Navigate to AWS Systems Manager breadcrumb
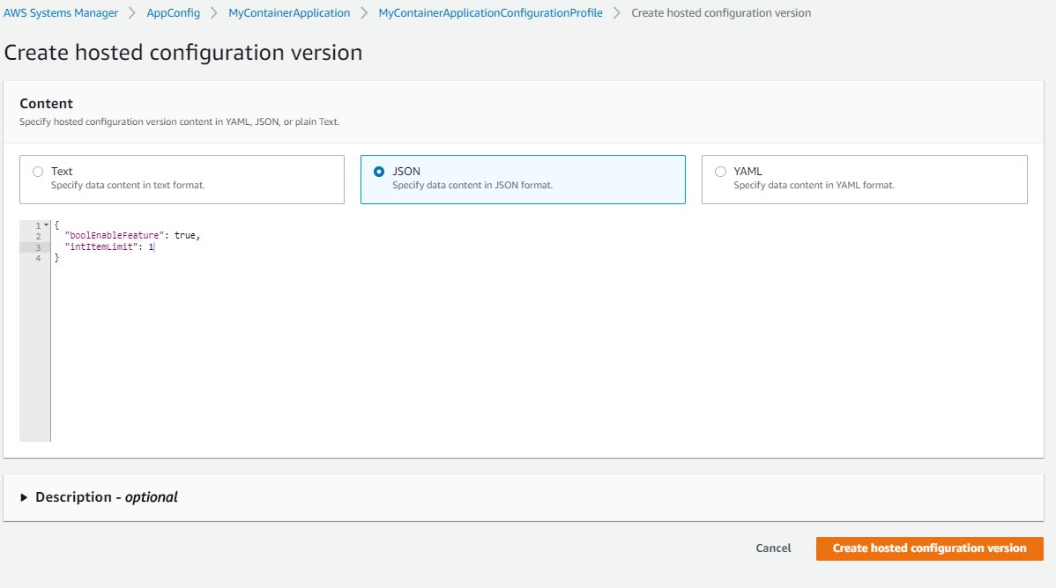The width and height of the screenshot is (1056, 588). click(x=62, y=12)
